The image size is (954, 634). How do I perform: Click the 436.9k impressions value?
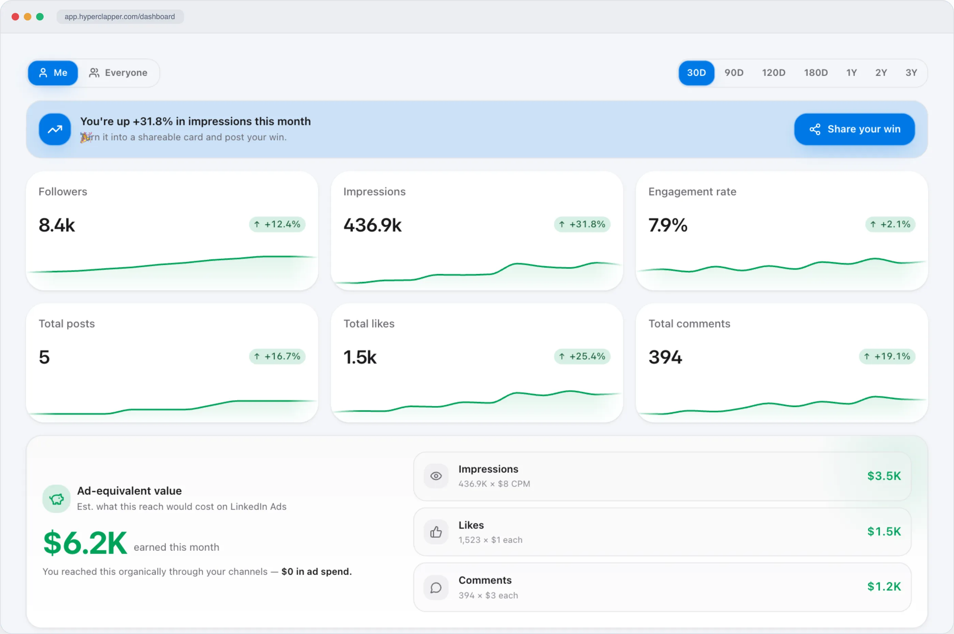point(372,225)
